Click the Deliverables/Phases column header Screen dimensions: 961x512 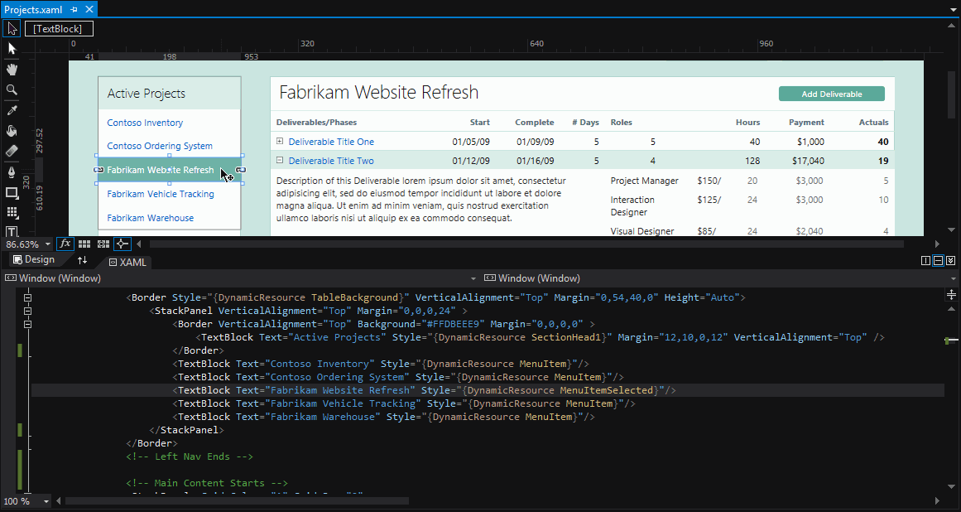[x=316, y=122]
